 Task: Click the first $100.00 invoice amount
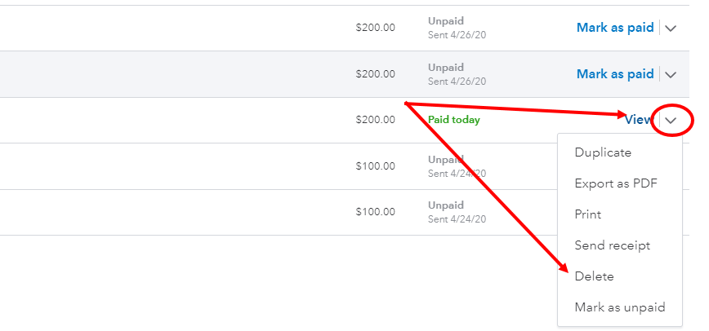tap(375, 166)
